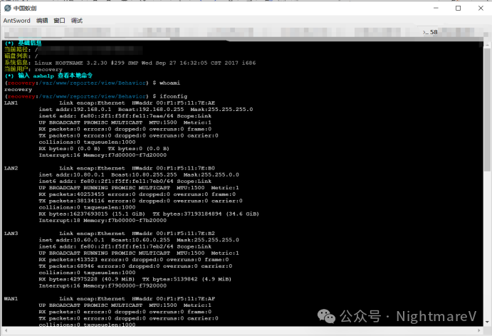Click the vertical scrollbar thumb of terminal
Screen dimensions: 492x336
point(487,110)
